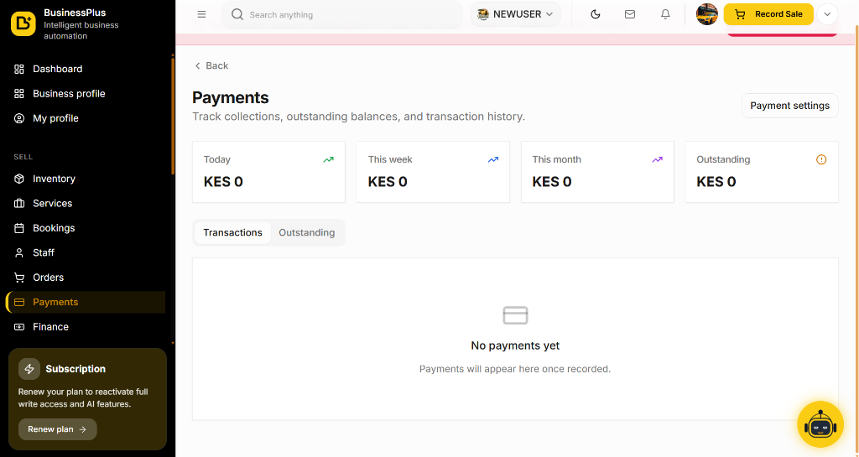
Task: Click the Bookings calendar icon
Action: pos(19,228)
